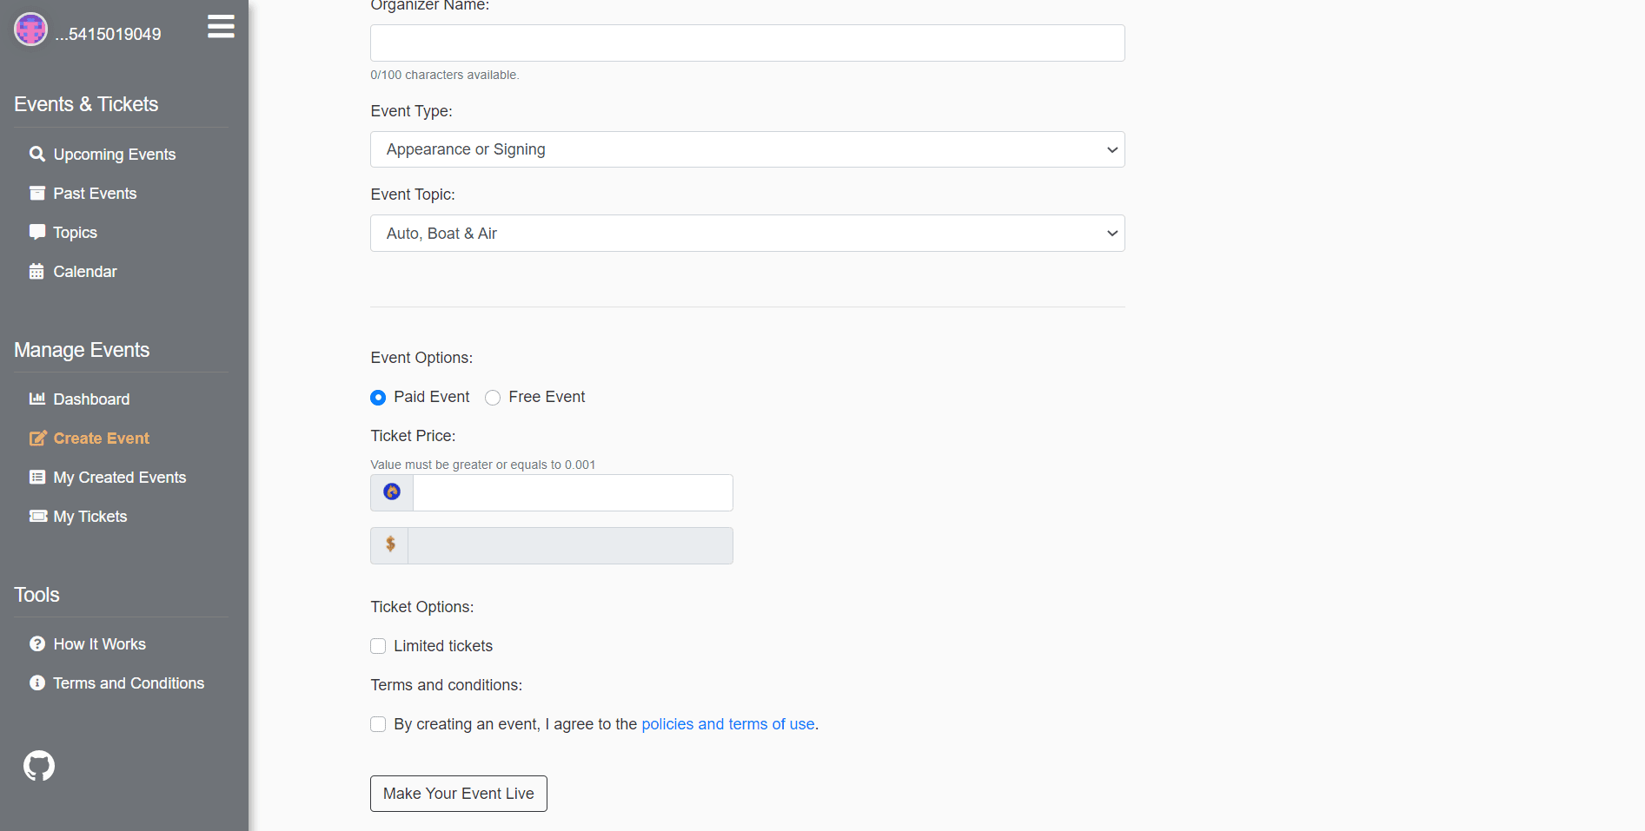The image size is (1645, 831).
Task: Click the How It Works question icon
Action: point(37,643)
